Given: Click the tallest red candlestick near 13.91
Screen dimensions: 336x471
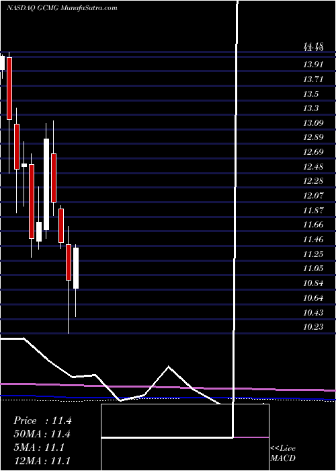Looking at the screenshot, I should click(x=9, y=88).
